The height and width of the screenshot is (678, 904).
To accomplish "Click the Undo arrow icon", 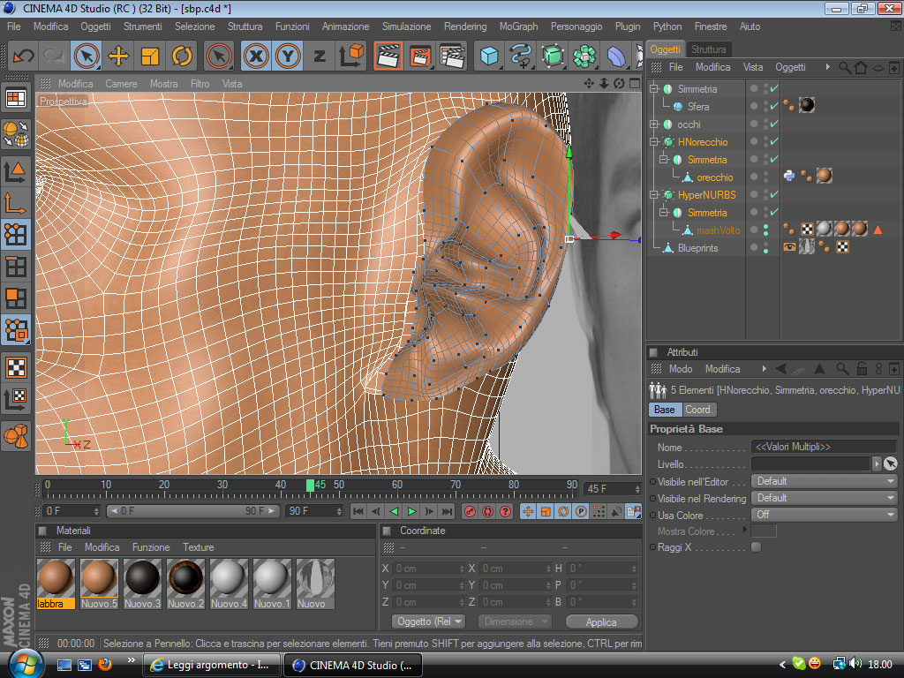I will point(24,56).
